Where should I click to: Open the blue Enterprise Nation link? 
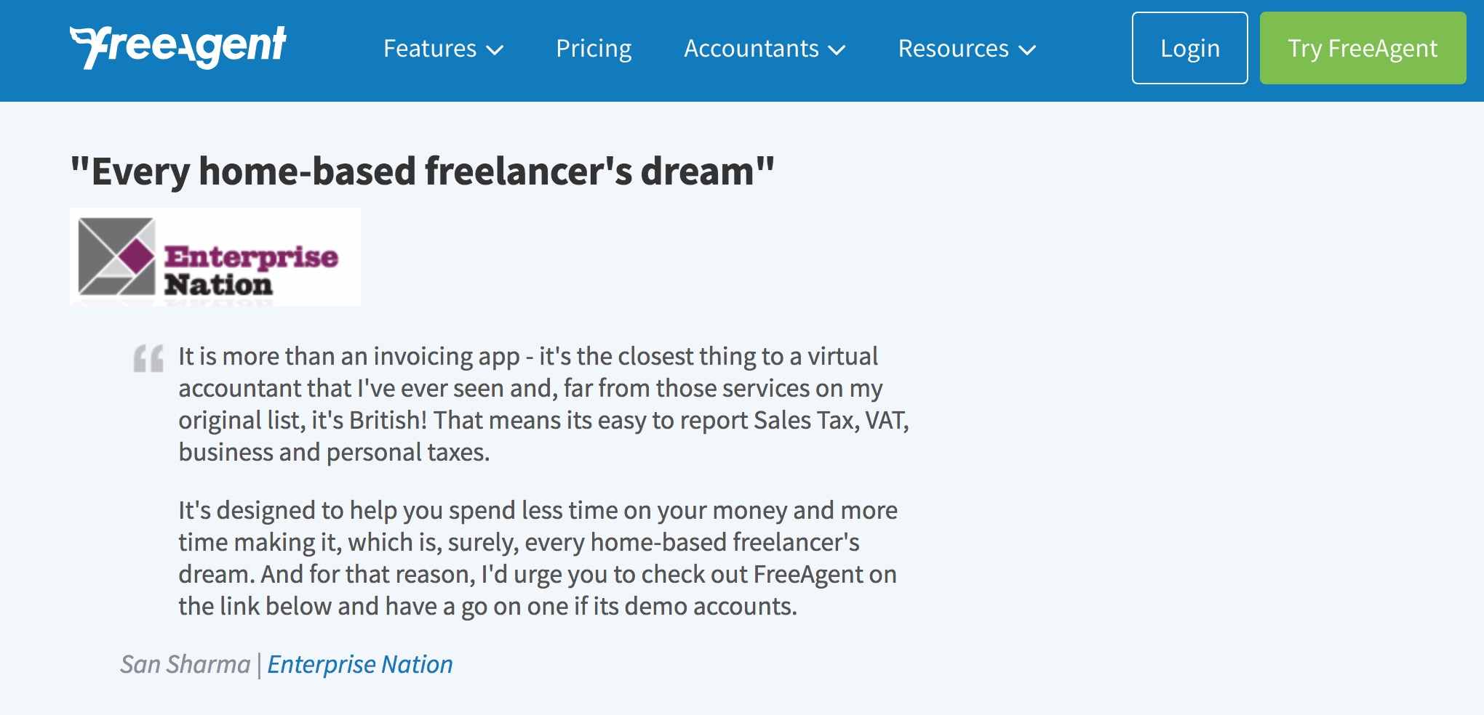(x=360, y=664)
